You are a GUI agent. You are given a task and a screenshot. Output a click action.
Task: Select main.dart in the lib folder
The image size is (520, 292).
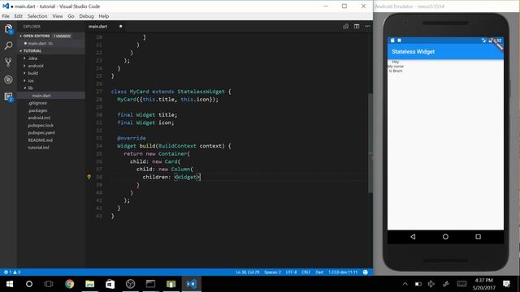click(41, 96)
